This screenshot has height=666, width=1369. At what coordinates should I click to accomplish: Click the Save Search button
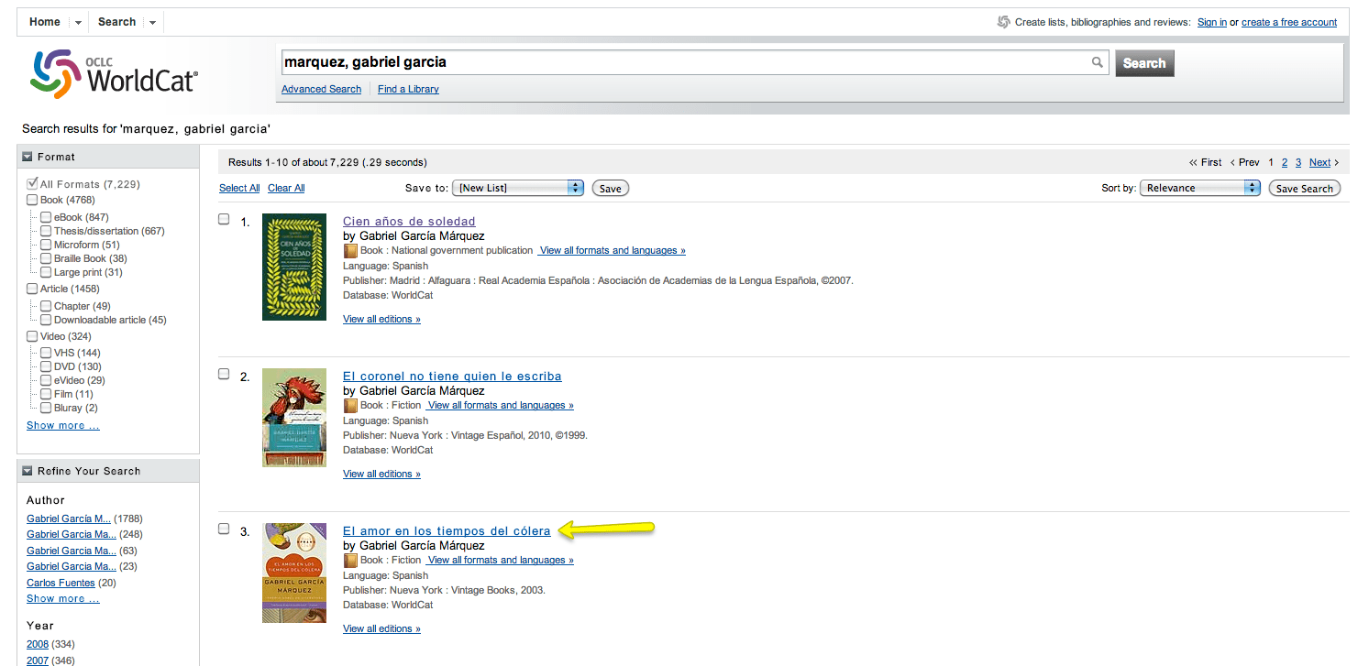pos(1304,188)
